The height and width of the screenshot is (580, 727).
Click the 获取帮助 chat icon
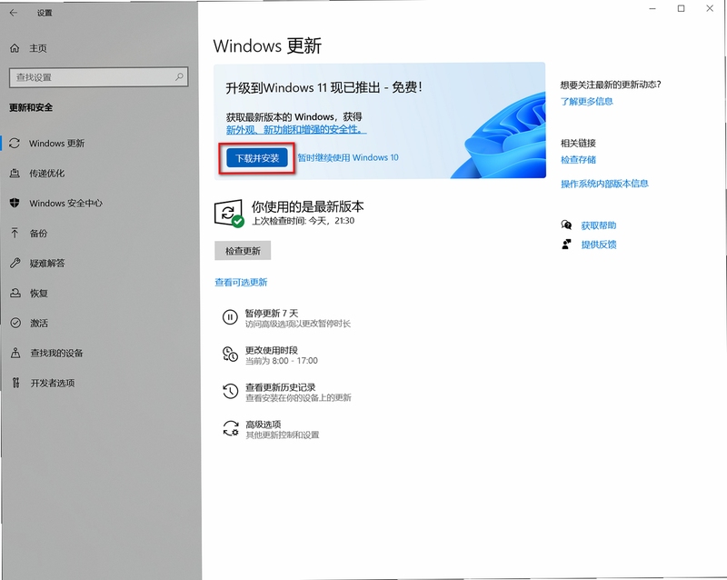point(566,225)
